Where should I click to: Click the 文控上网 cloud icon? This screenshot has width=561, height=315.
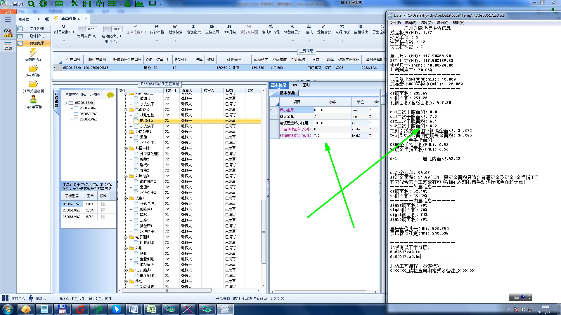click(x=212, y=27)
